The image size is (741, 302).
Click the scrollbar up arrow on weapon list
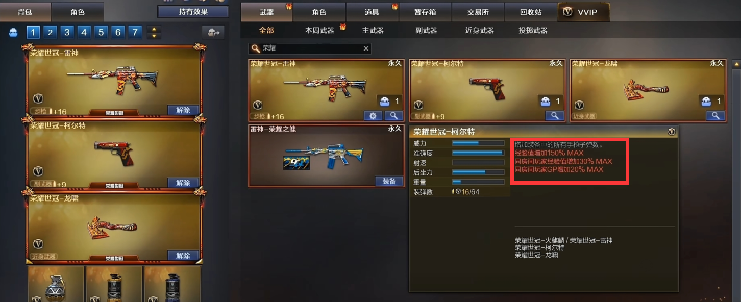tap(736, 64)
